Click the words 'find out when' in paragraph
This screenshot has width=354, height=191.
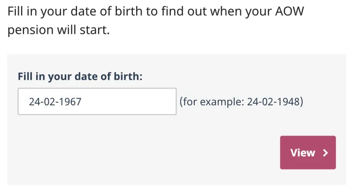[197, 11]
